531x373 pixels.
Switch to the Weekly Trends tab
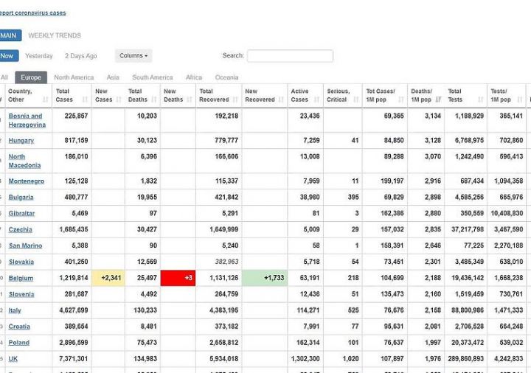(x=55, y=35)
